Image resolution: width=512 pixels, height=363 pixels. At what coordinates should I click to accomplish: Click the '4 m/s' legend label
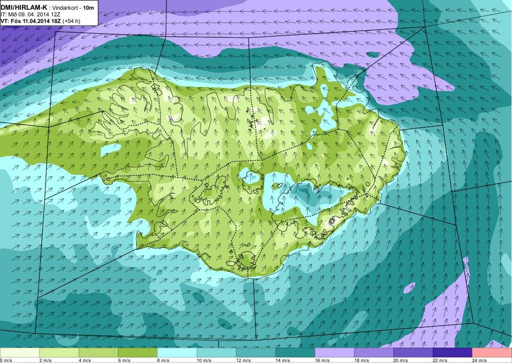coord(85,360)
